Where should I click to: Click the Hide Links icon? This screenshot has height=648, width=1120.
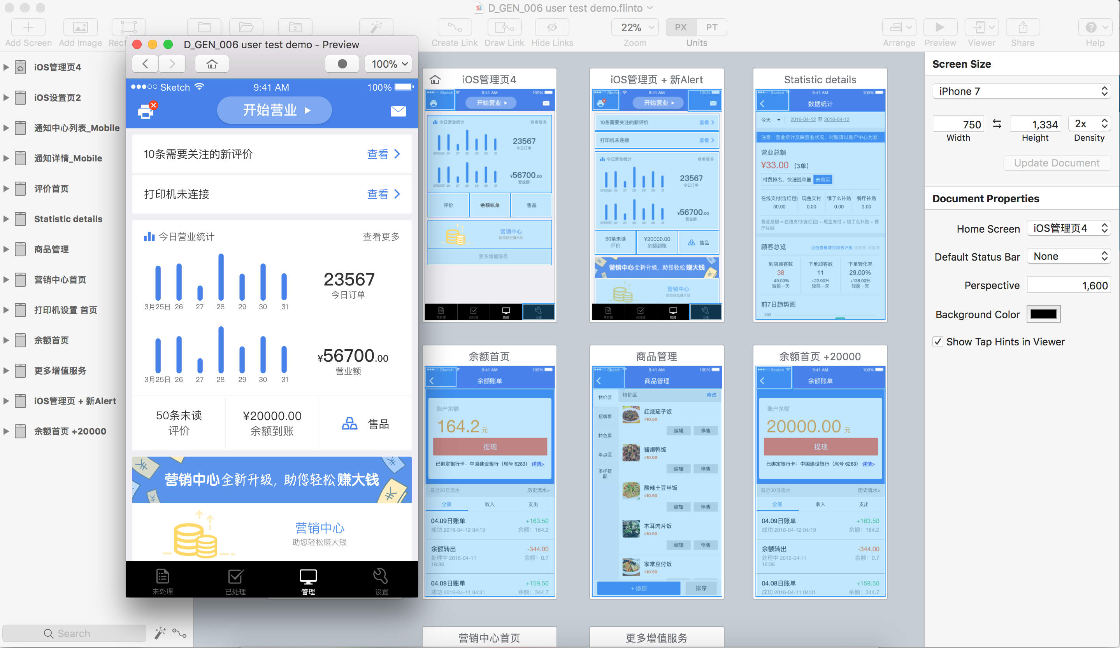(x=551, y=28)
